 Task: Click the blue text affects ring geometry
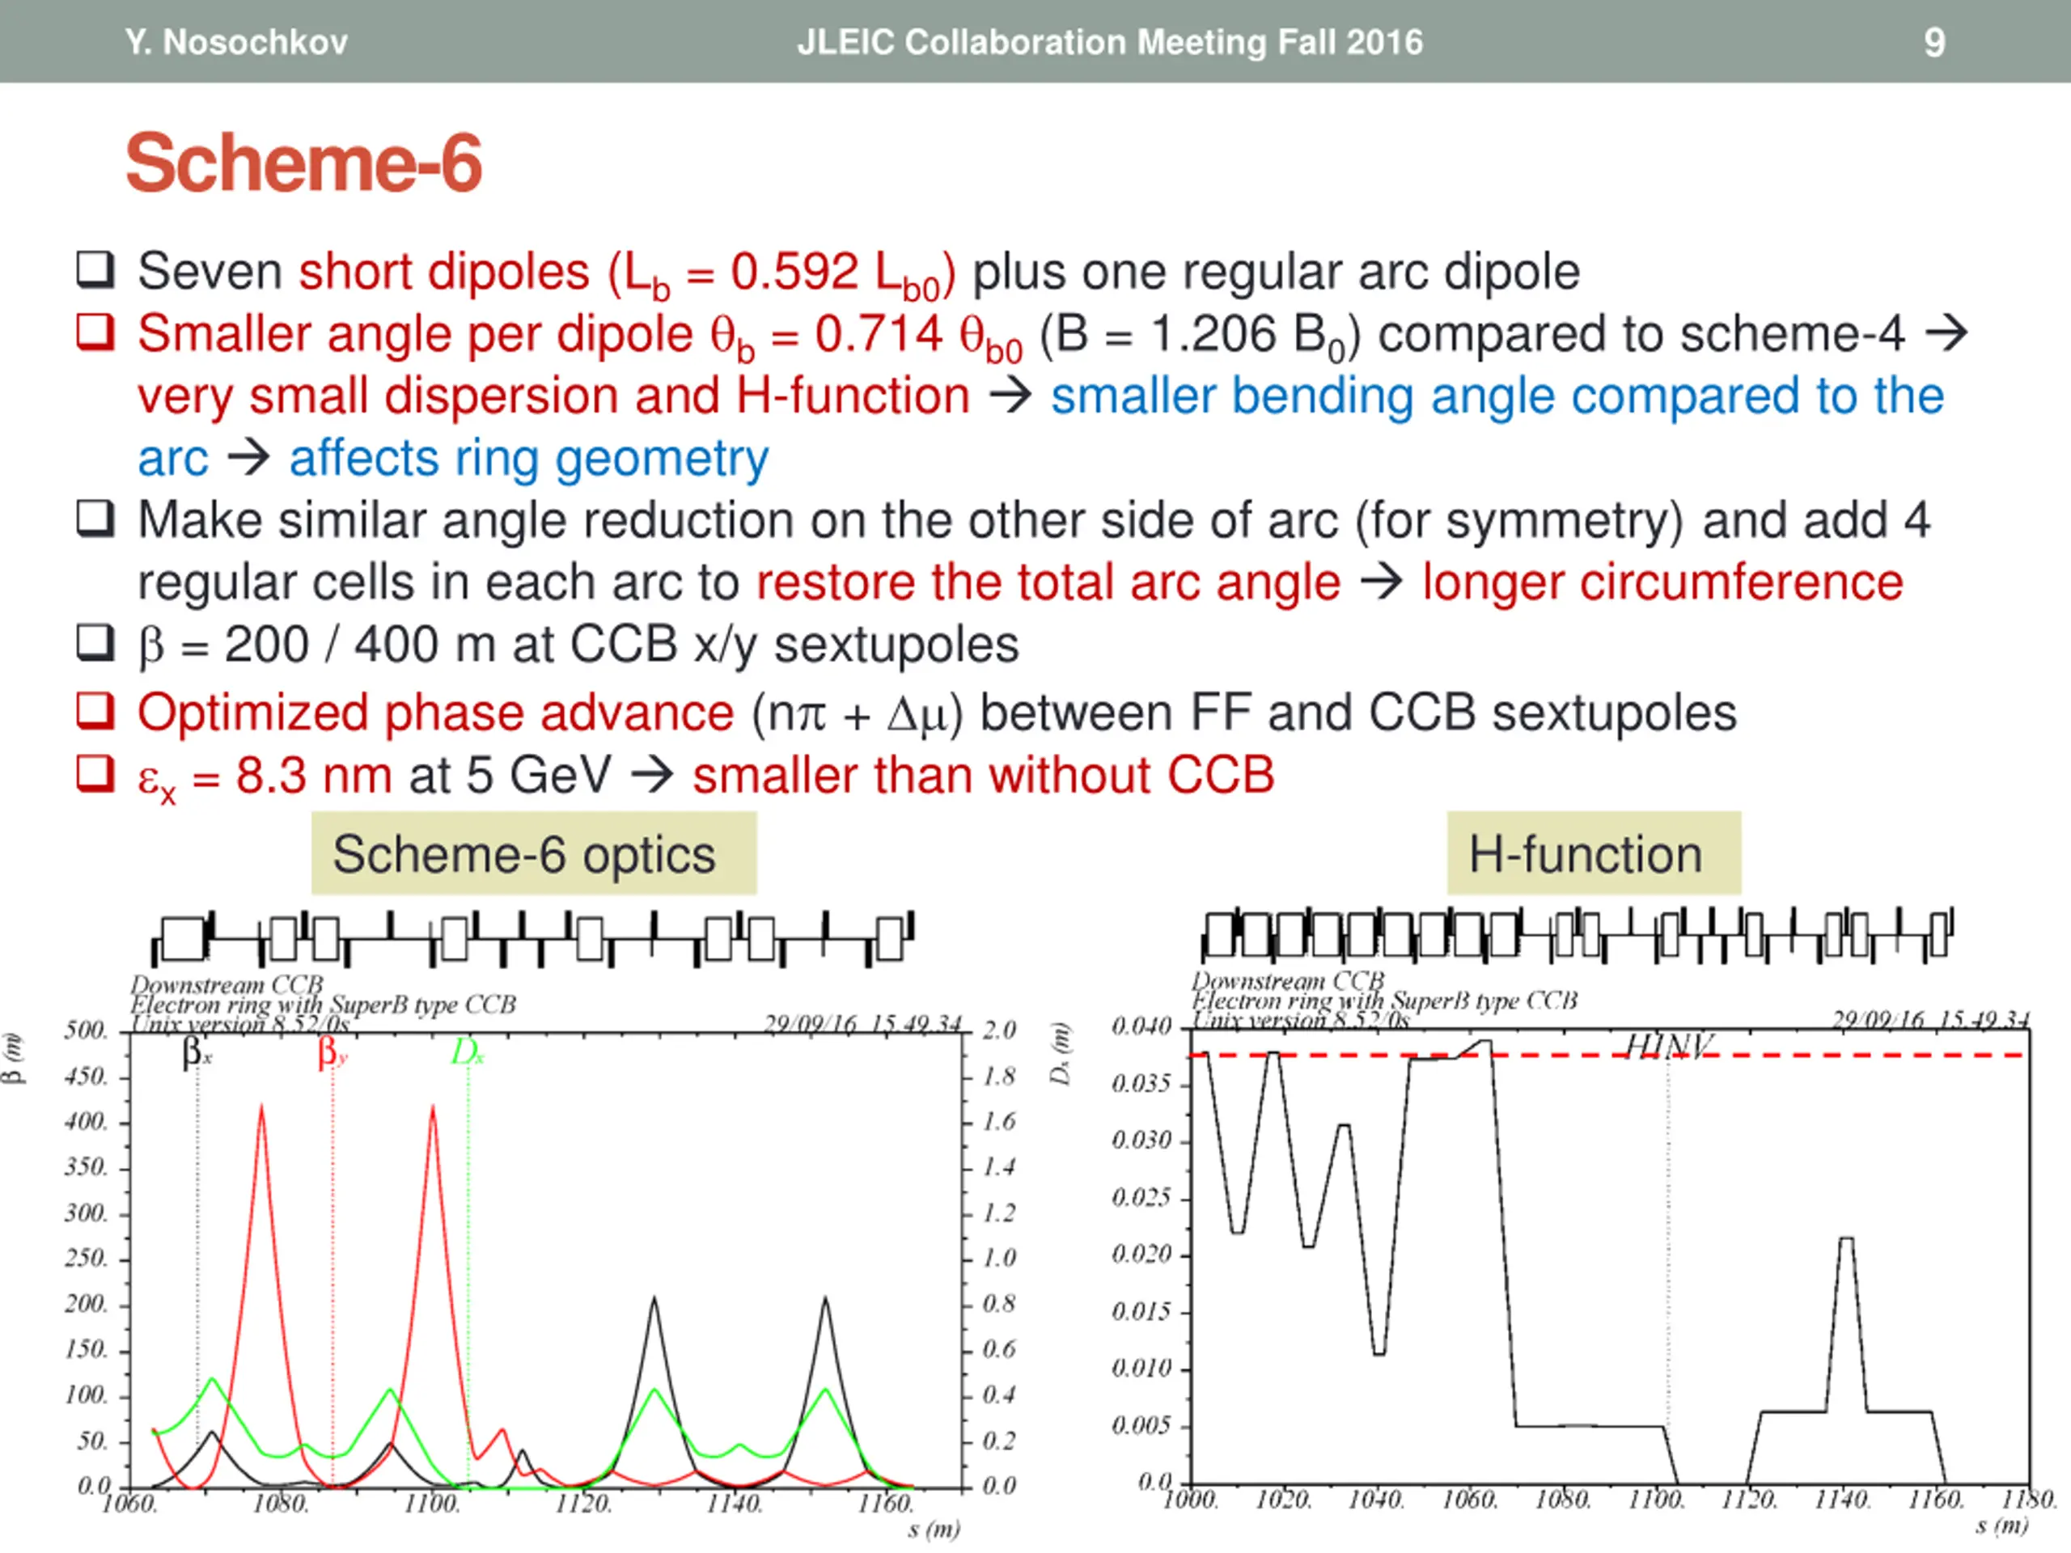click(529, 459)
